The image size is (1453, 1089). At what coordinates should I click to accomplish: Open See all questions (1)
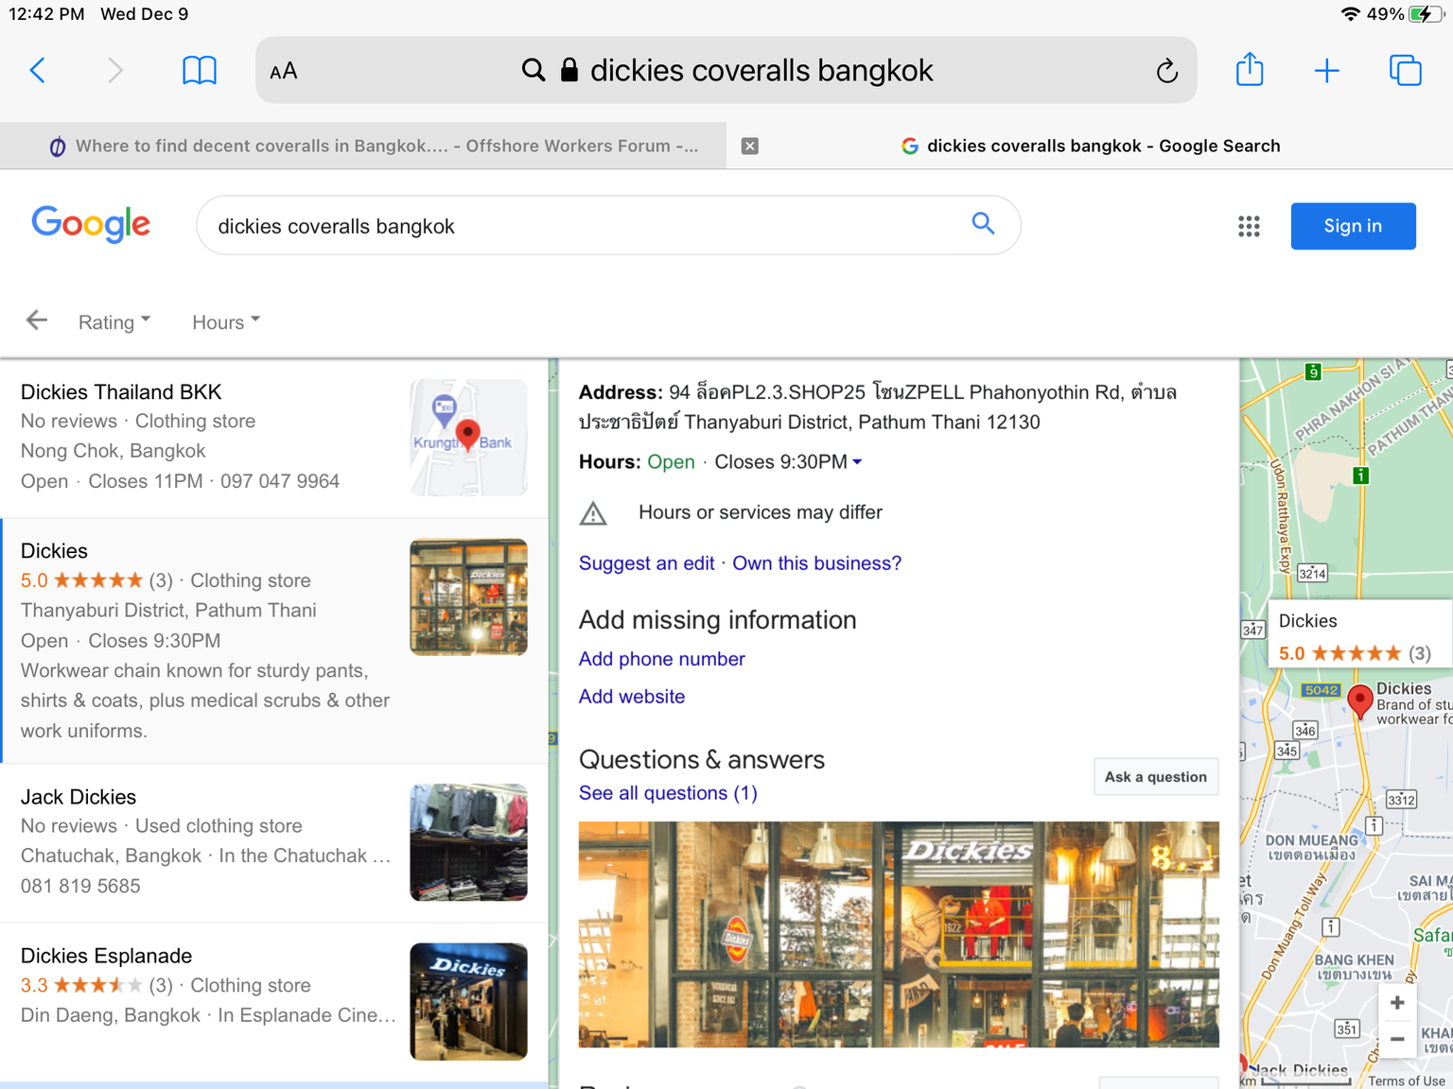(668, 793)
